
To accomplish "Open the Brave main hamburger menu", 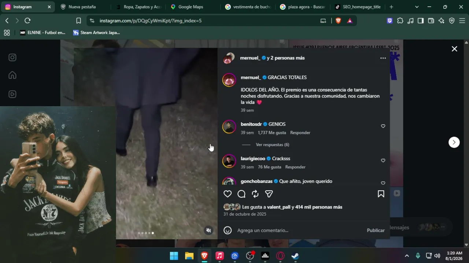I will 462,21.
